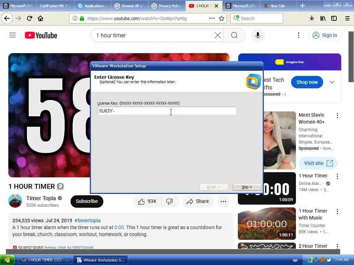Viewport: 354px width, 265px height.
Task: Clear the YouTube search text with X
Action: (218, 35)
